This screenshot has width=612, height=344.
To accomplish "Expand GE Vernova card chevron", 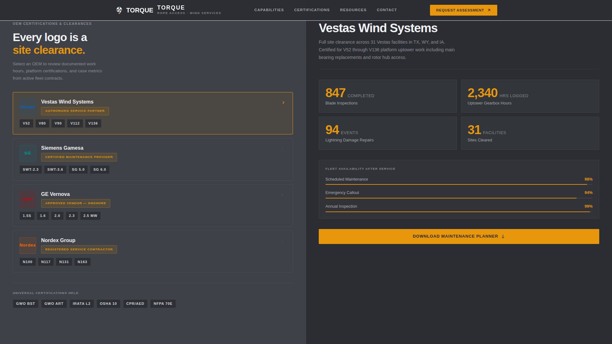I will click(282, 195).
